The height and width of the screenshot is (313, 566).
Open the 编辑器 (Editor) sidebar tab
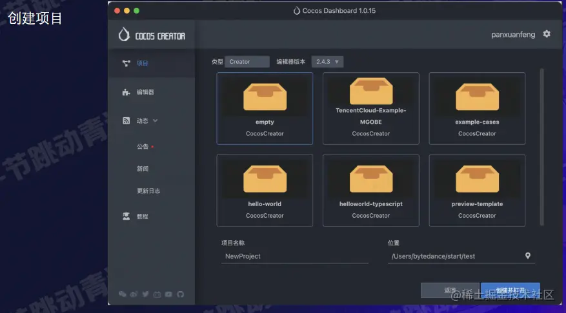(x=152, y=92)
